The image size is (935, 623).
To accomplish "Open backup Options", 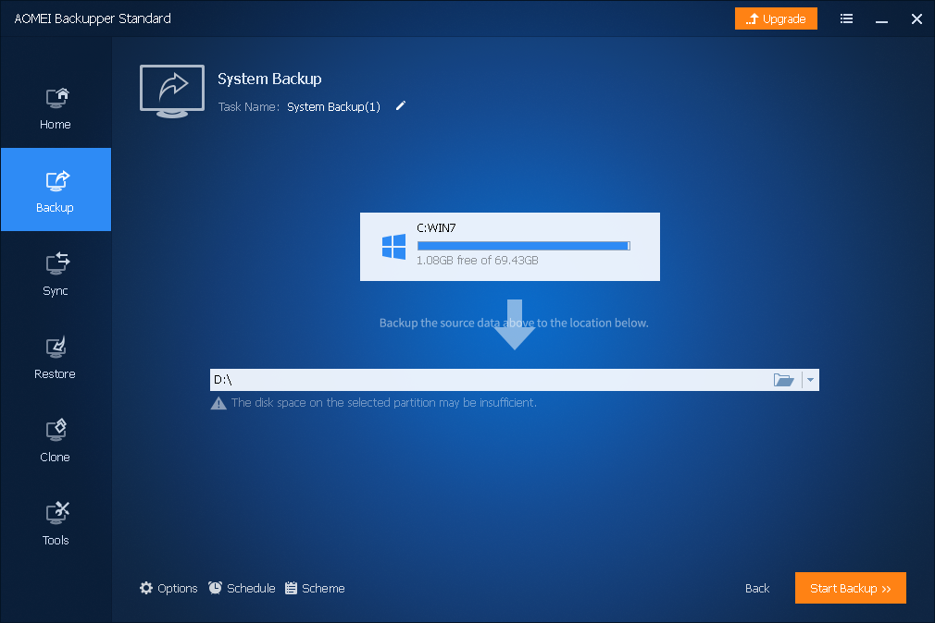I will (x=168, y=589).
